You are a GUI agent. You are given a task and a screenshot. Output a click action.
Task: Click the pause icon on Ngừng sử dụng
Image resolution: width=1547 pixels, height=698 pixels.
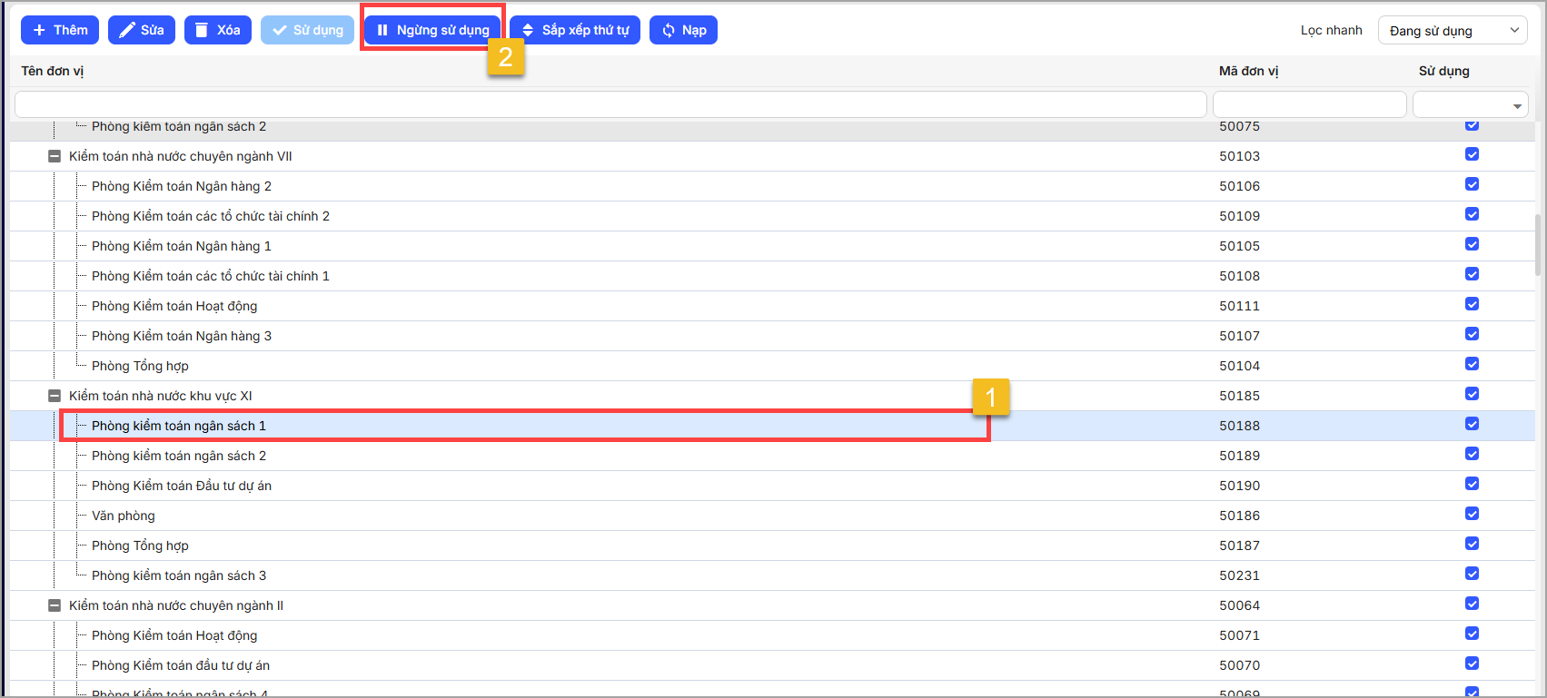coord(382,30)
